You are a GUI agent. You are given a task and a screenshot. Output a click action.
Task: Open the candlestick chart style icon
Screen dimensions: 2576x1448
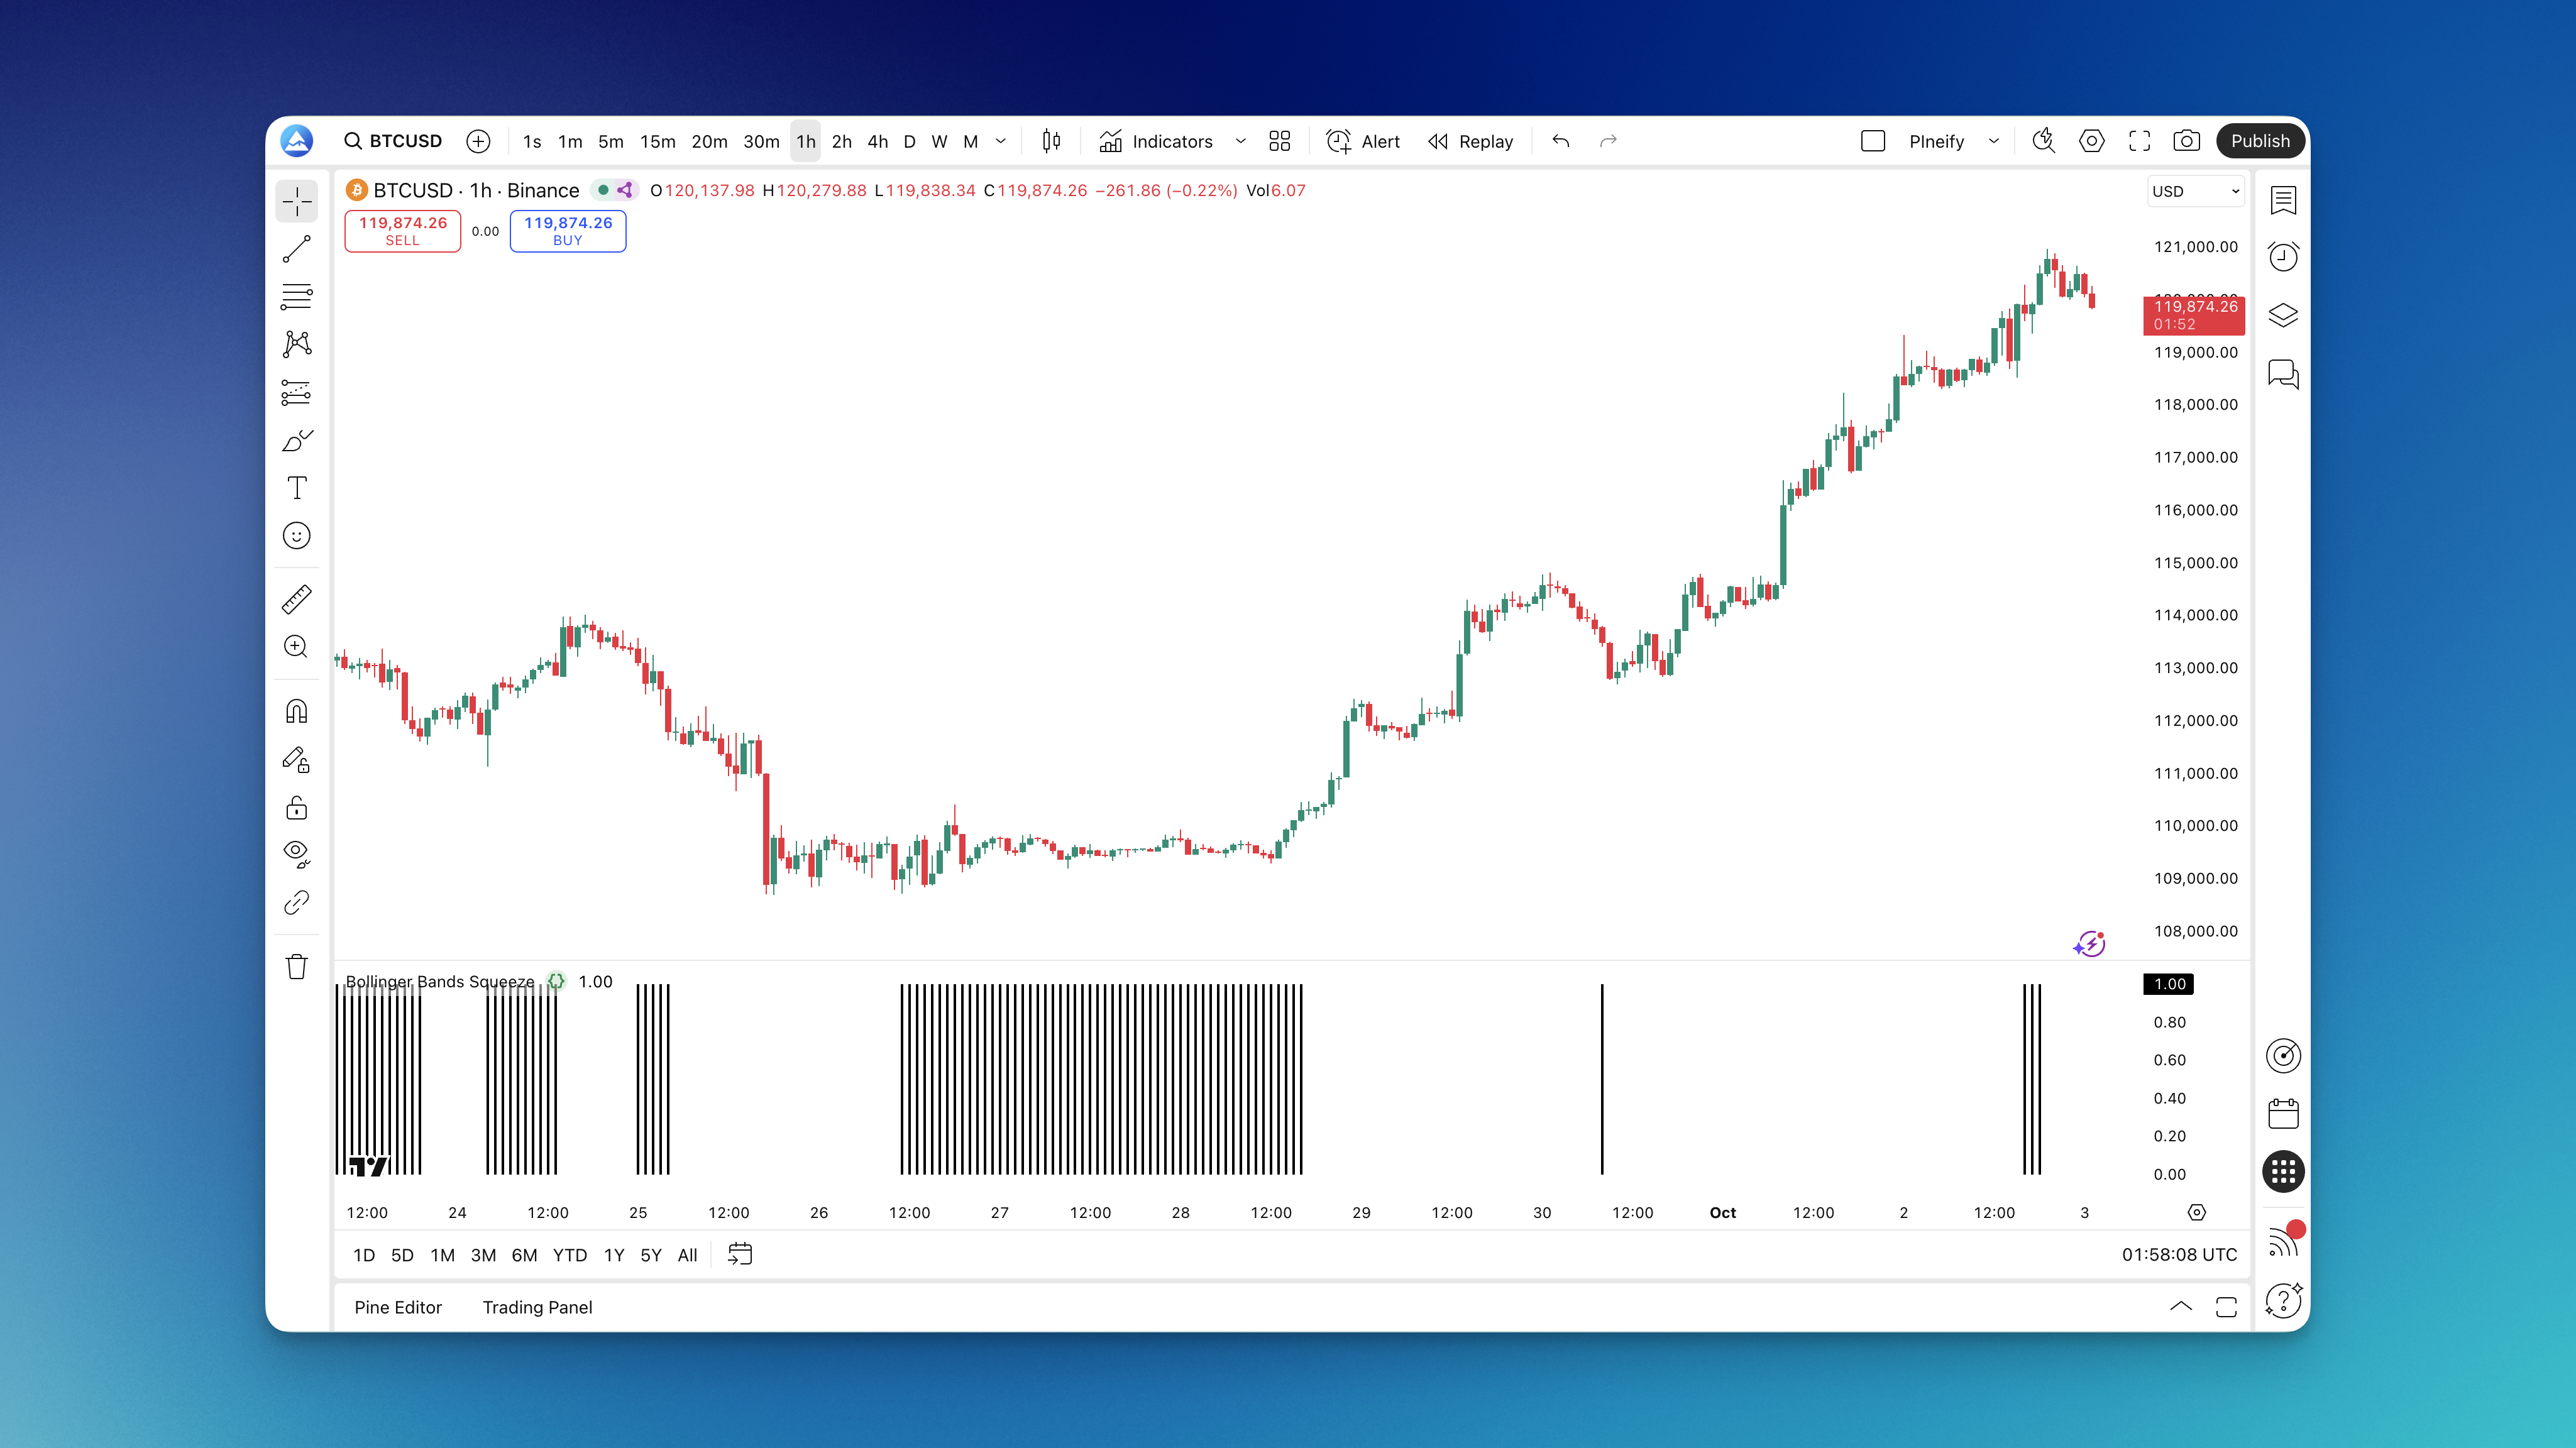pos(1051,141)
